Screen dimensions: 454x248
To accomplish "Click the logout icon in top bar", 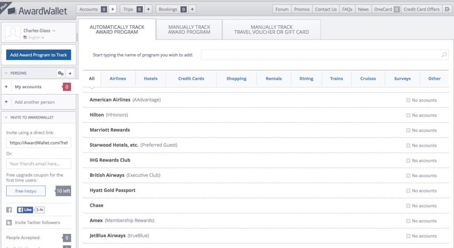I will [x=447, y=9].
